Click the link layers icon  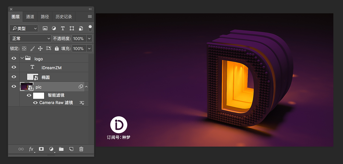(21, 149)
